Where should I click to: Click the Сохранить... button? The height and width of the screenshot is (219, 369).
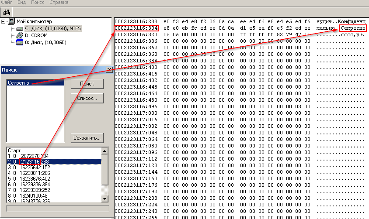coord(87,138)
